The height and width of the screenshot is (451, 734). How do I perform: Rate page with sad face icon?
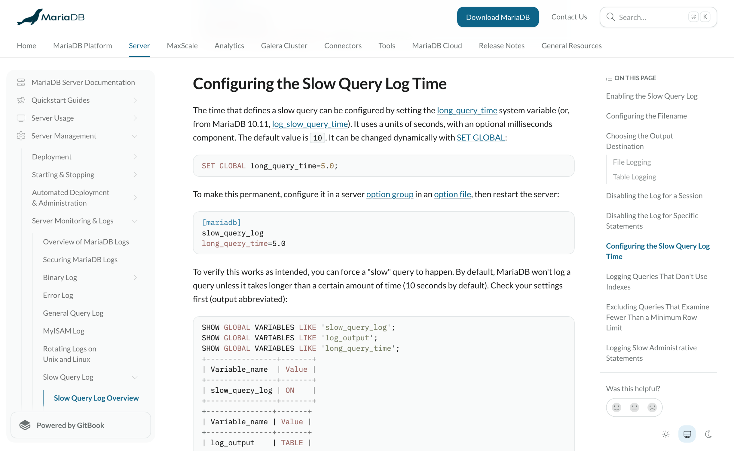pyautogui.click(x=652, y=407)
